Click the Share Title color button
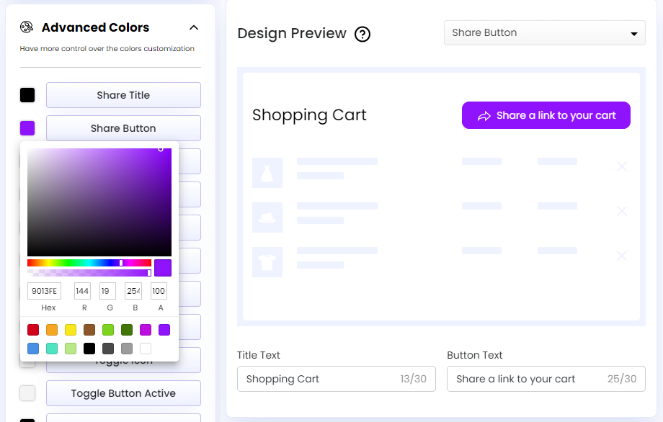The width and height of the screenshot is (663, 422). coord(123,95)
